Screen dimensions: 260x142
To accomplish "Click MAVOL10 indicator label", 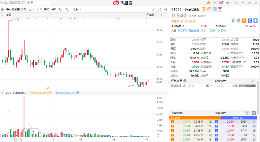I will pos(67,93).
